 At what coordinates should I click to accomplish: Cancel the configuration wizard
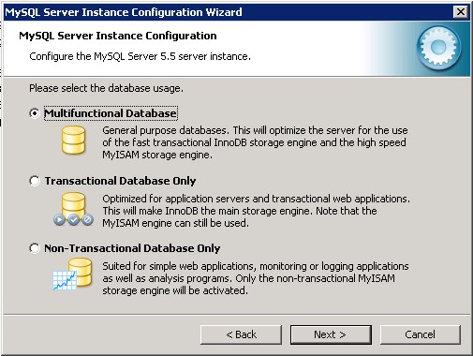pos(421,334)
